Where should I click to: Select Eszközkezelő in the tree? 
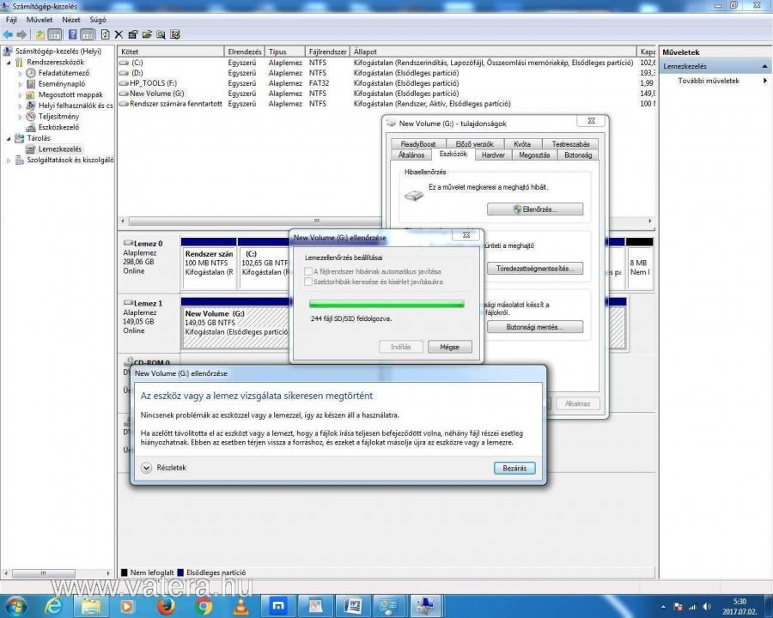click(58, 127)
